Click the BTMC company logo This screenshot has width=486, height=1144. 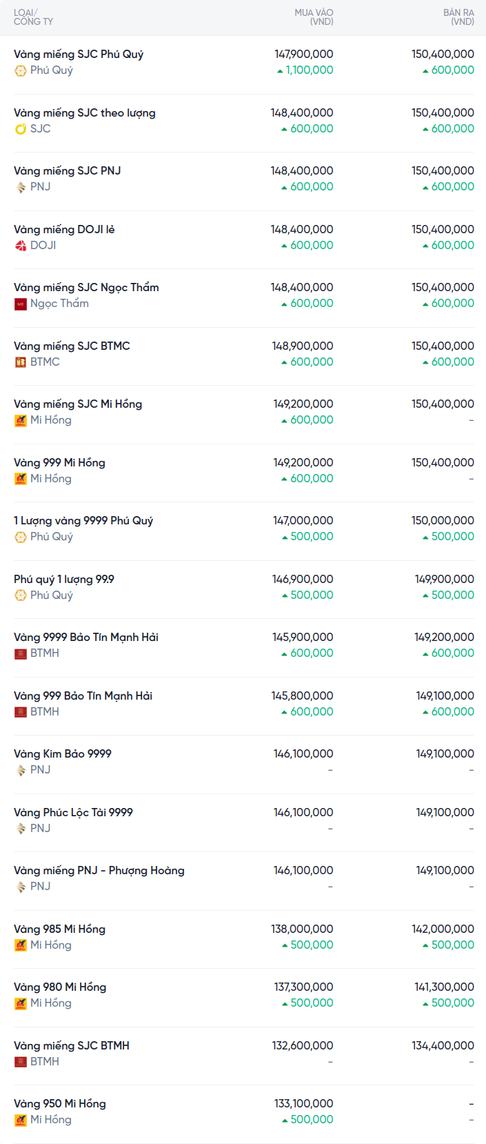[21, 362]
